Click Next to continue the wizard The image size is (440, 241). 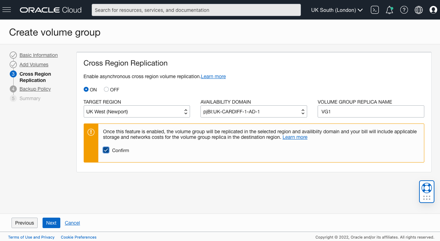[x=51, y=223]
